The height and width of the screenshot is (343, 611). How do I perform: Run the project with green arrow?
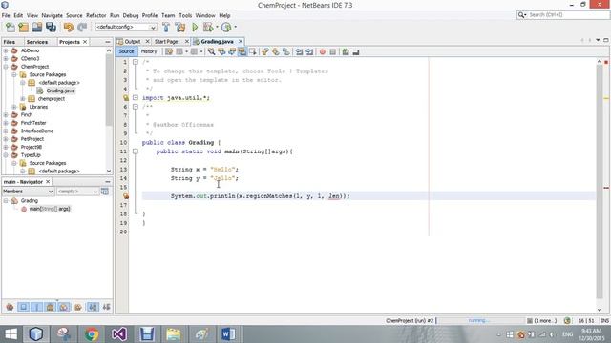click(x=195, y=28)
